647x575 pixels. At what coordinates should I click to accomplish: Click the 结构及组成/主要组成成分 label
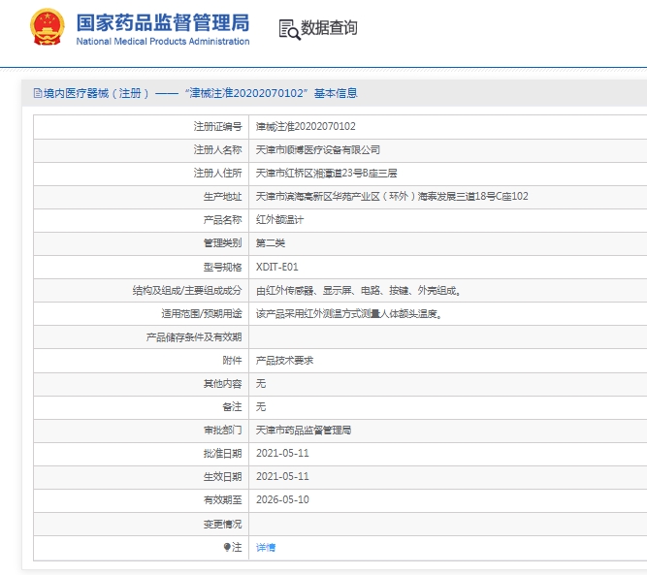pos(187,290)
